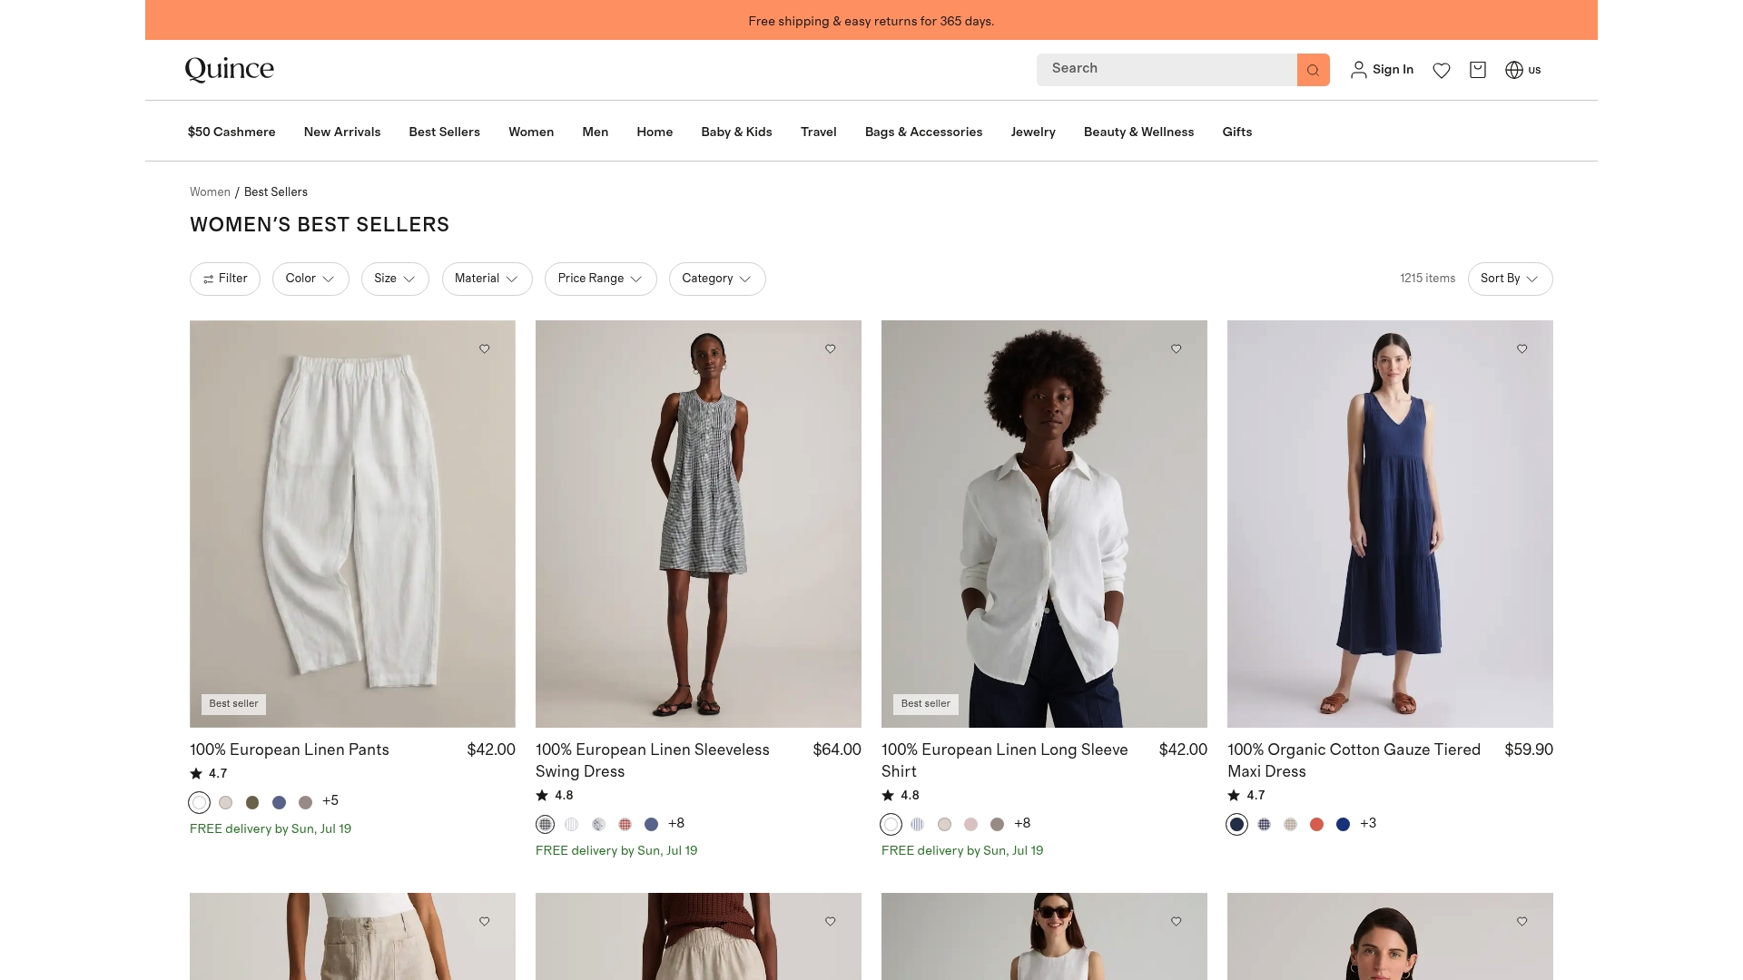The width and height of the screenshot is (1743, 980).
Task: Expand the Material filter dropdown
Action: coord(487,279)
